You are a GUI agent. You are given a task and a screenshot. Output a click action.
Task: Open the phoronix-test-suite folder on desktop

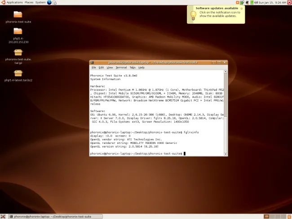point(18,14)
